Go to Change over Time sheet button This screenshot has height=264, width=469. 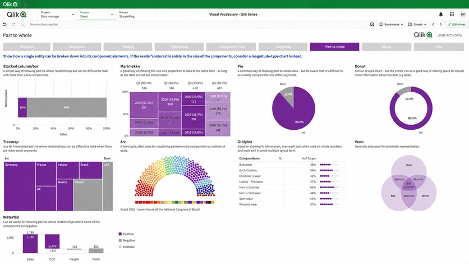pos(231,47)
